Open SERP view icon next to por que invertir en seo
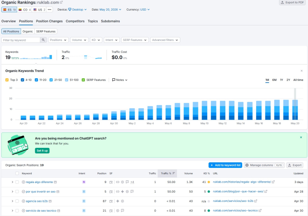 58,191
